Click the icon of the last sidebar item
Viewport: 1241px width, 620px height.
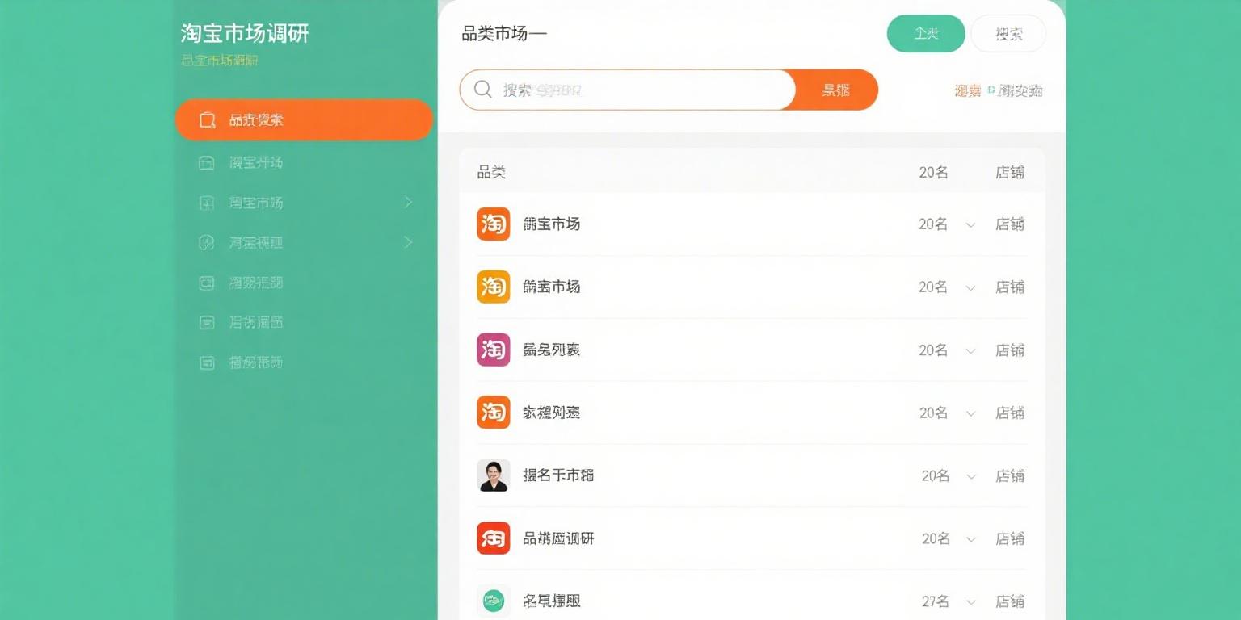(207, 362)
